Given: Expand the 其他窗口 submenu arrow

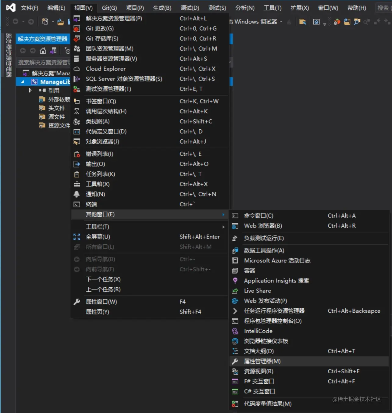Looking at the screenshot, I should [x=223, y=215].
